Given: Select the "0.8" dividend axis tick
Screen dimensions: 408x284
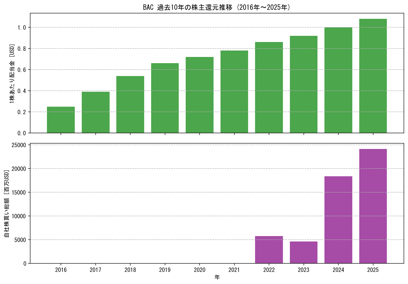Looking at the screenshot, I should coord(22,49).
